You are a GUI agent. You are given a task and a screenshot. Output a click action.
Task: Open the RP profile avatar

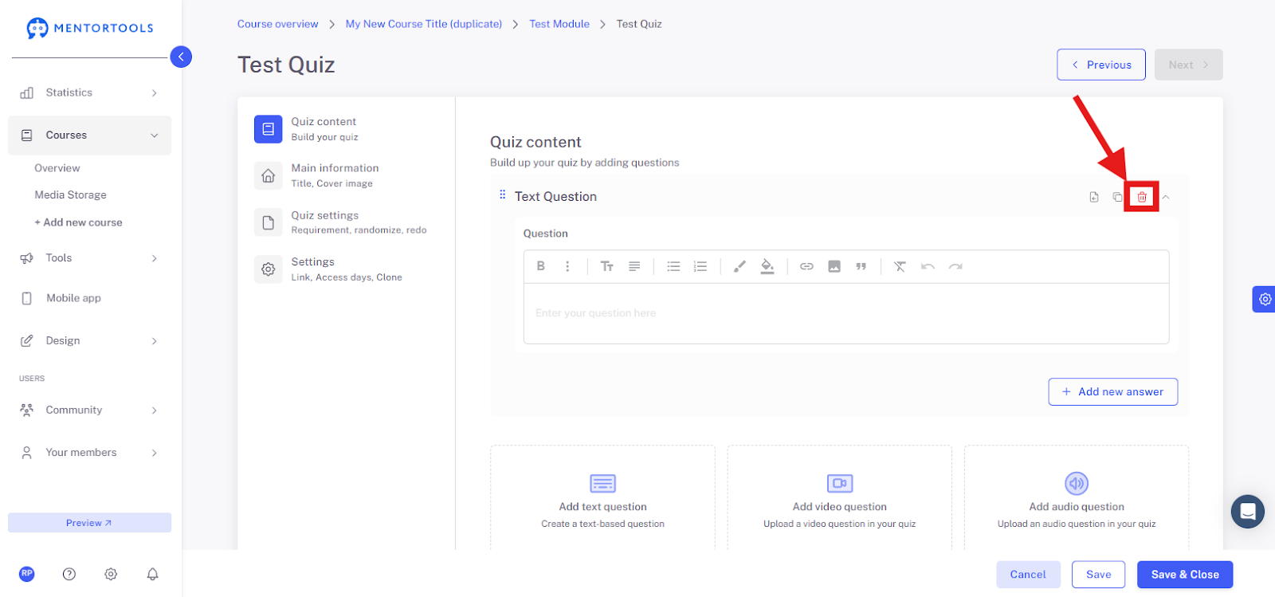click(27, 574)
